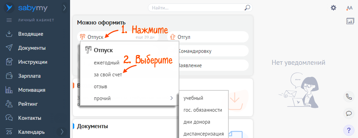Image resolution: width=358 pixels, height=138 pixels.
Task: Click the magnifier search icon
Action: (x=247, y=8)
